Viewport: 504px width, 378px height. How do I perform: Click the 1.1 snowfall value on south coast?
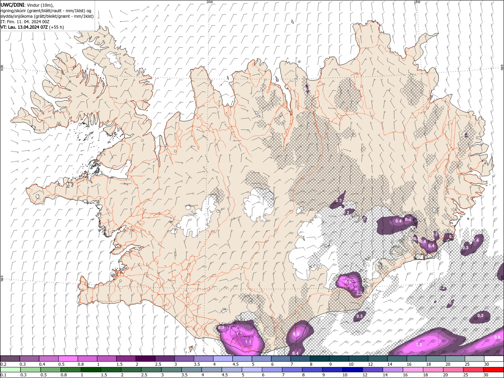[248, 342]
